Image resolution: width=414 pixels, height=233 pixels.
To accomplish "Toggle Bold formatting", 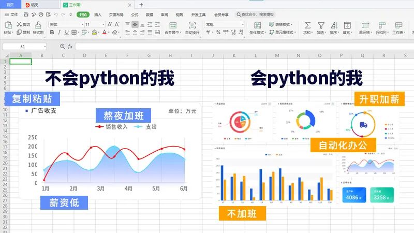I will (52, 32).
